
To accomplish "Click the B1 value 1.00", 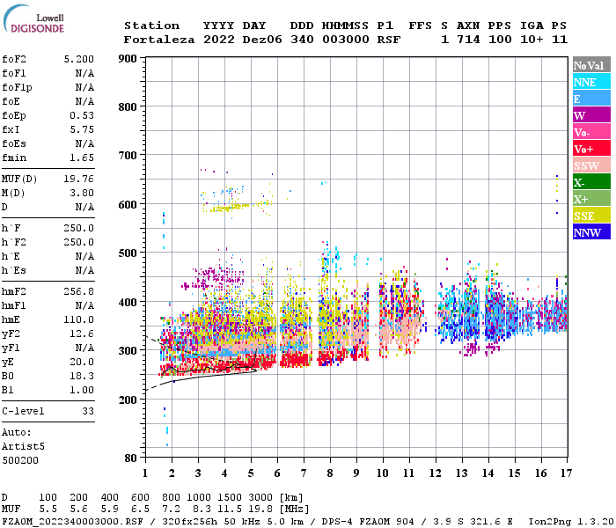I will [82, 390].
